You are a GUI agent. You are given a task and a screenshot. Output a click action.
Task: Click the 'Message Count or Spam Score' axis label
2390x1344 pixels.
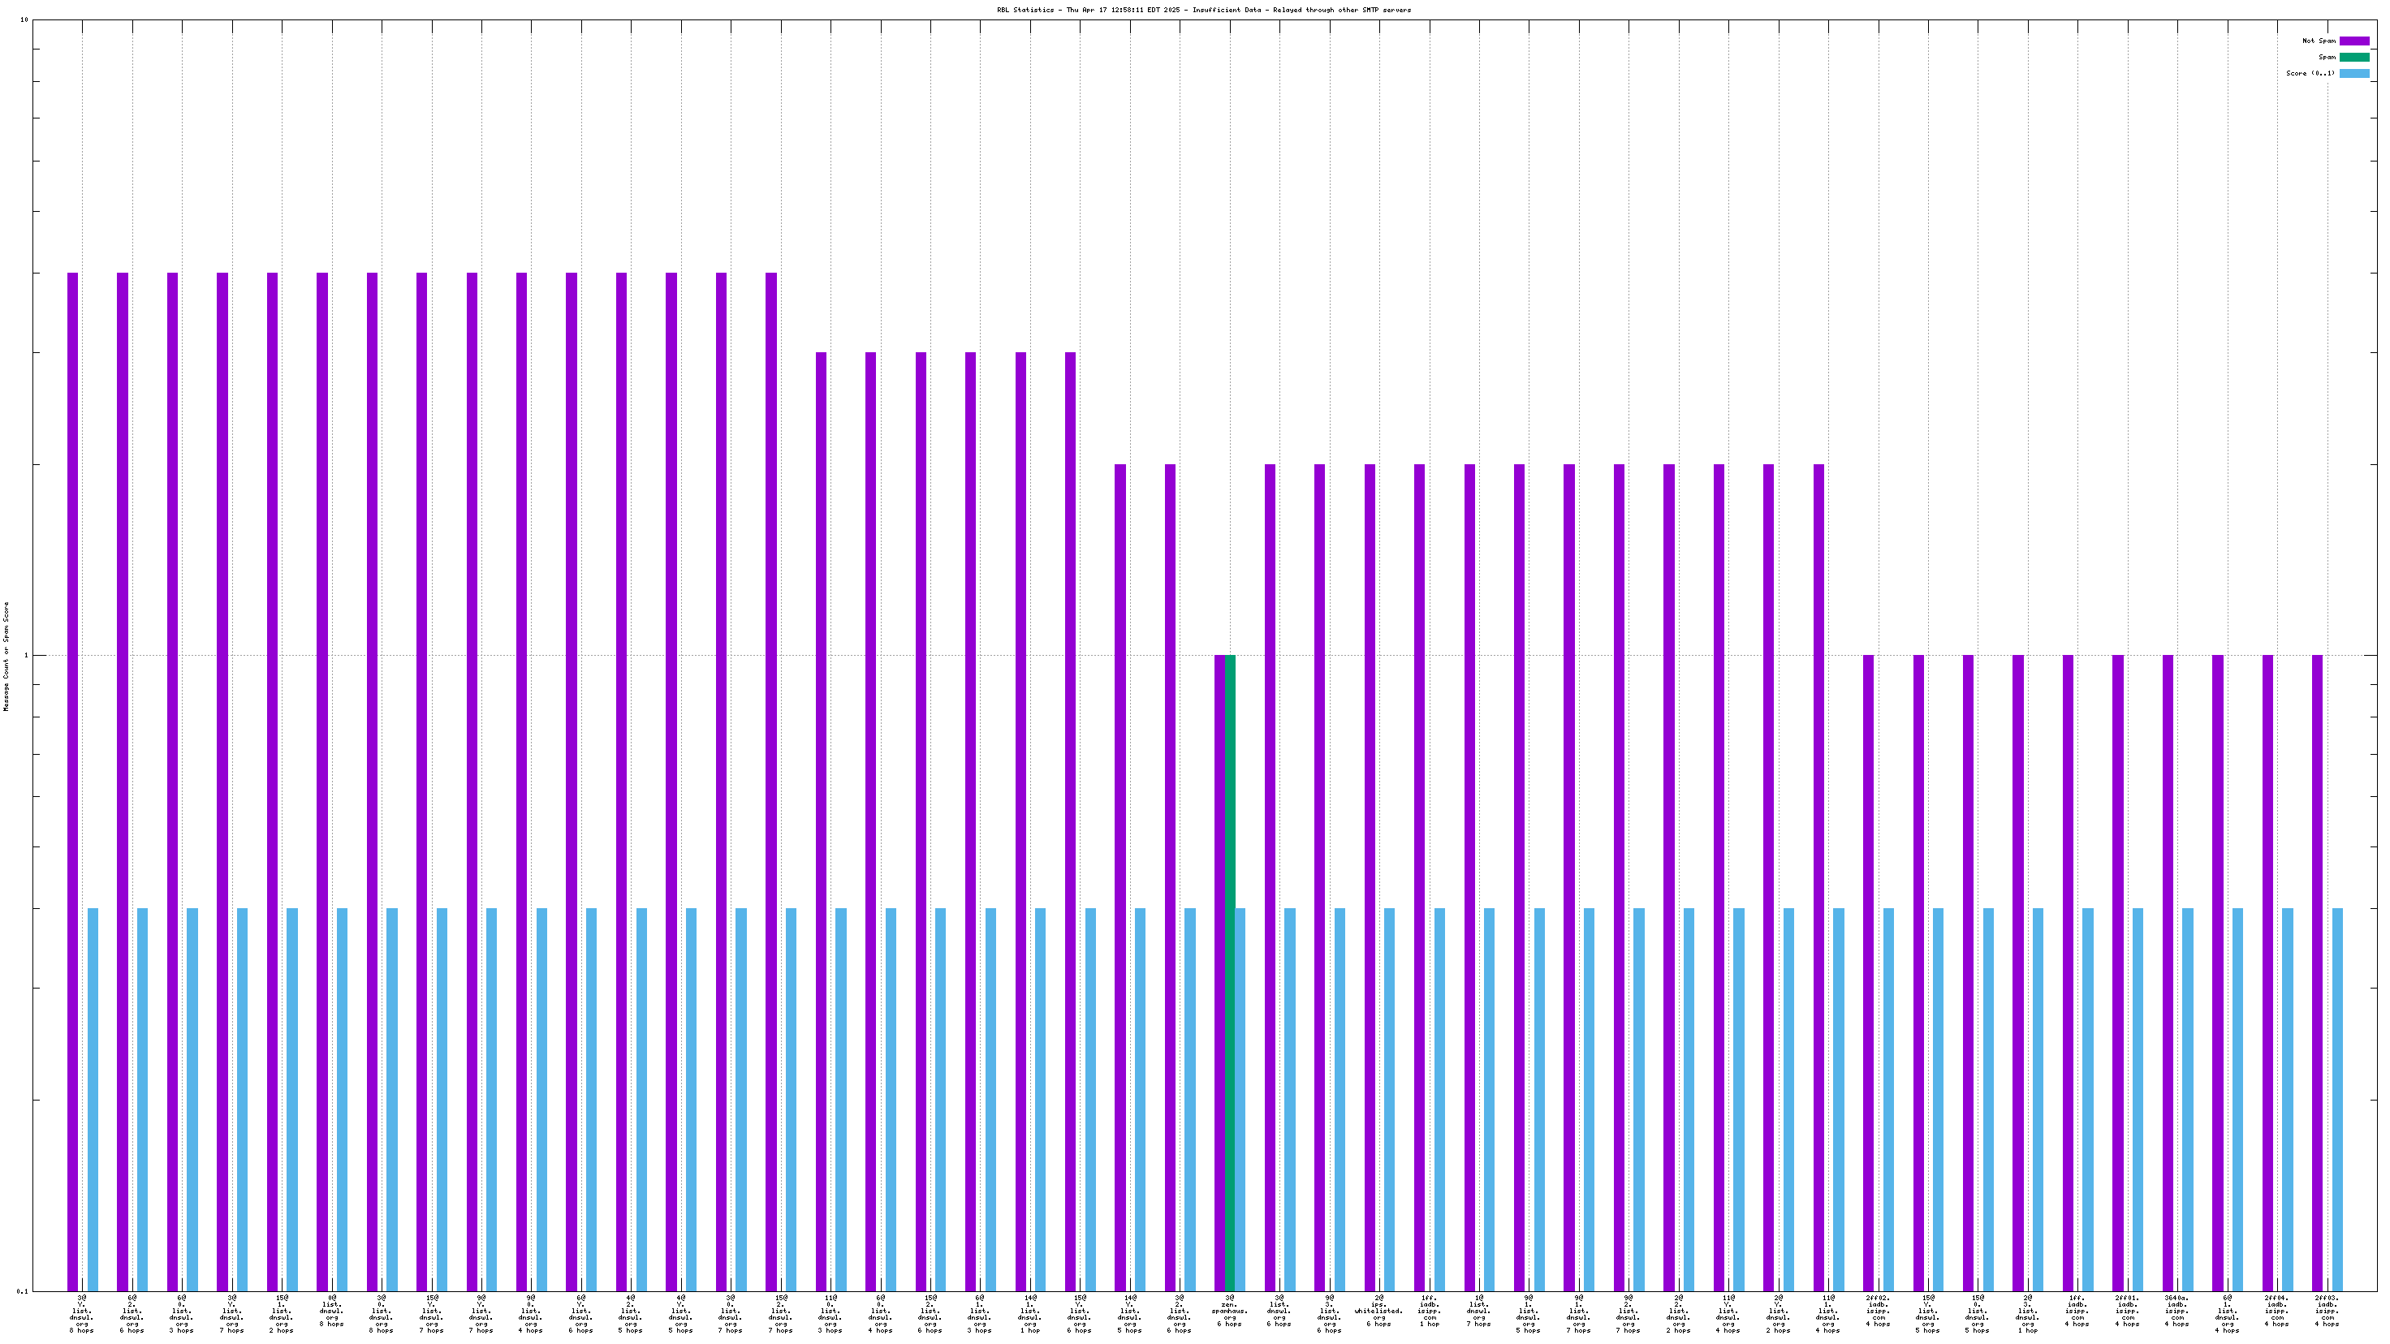[x=6, y=656]
